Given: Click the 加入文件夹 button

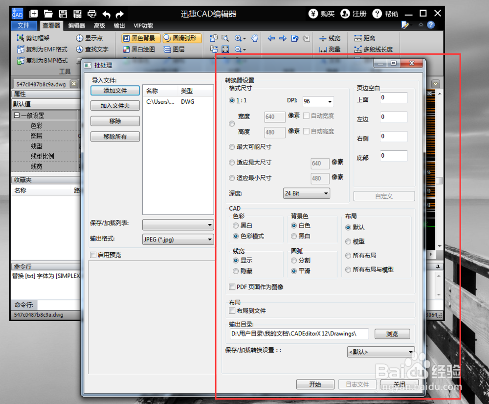Looking at the screenshot, I should click(x=115, y=105).
